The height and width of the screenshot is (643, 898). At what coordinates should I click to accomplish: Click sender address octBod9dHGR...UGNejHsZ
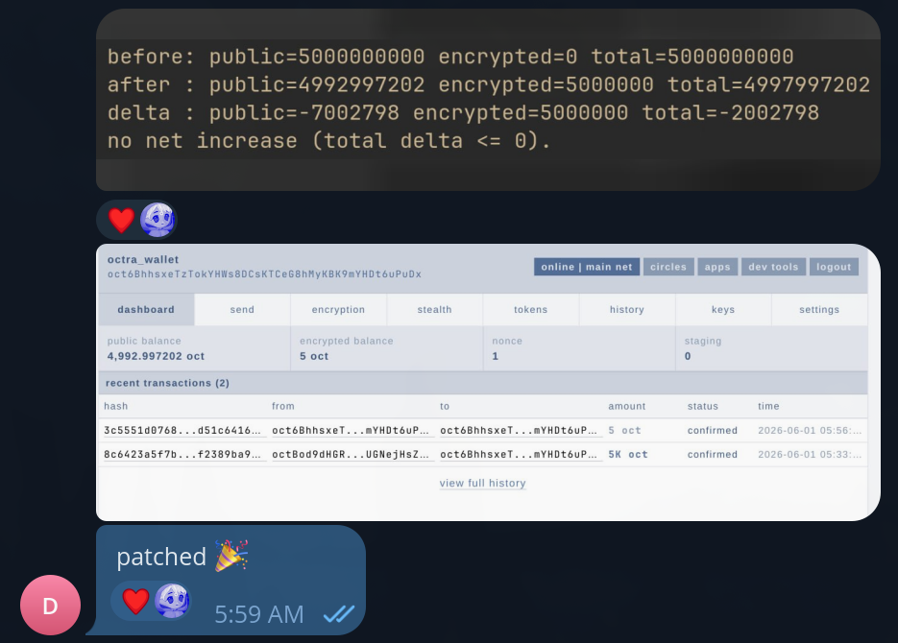pos(351,454)
